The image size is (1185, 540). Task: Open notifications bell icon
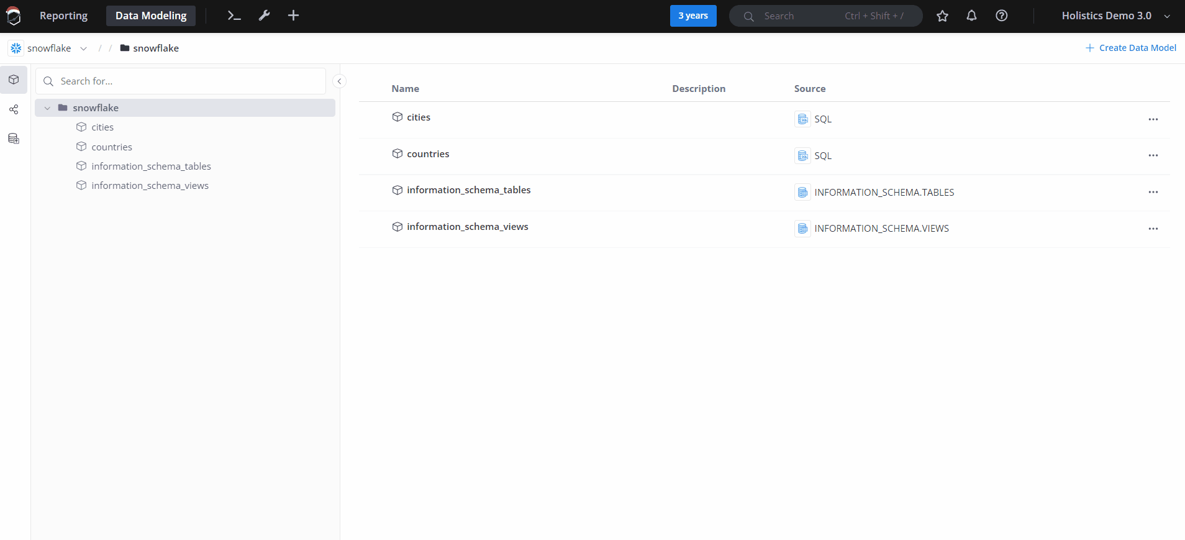(972, 16)
